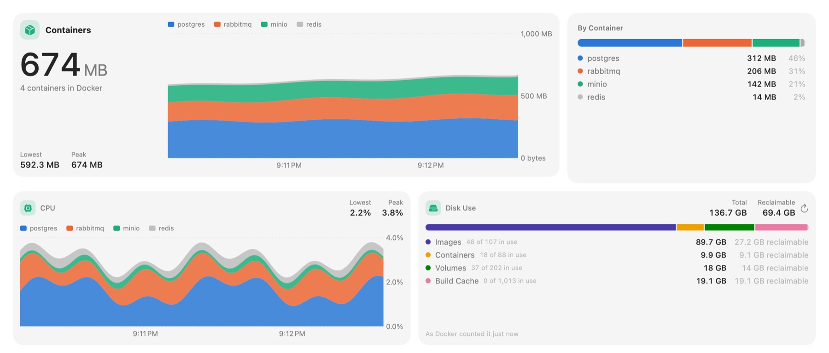The height and width of the screenshot is (353, 829).
Task: Click the redis legend swatch in Containers chart
Action: (300, 24)
